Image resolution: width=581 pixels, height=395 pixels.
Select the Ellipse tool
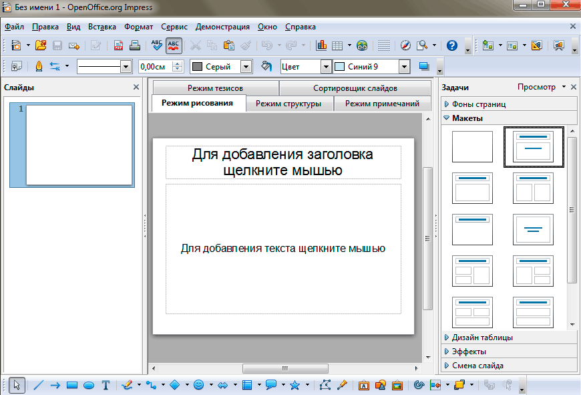89,385
